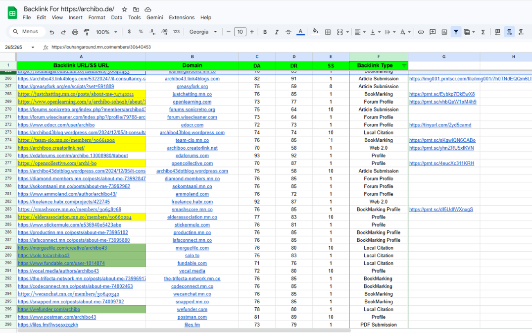532x333 pixels.
Task: Click the undo arrow
Action: (x=52, y=32)
